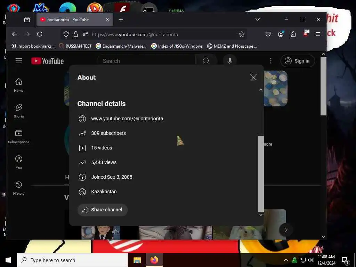The height and width of the screenshot is (267, 356).
Task: Click Firefox taskbar icon
Action: [154, 260]
